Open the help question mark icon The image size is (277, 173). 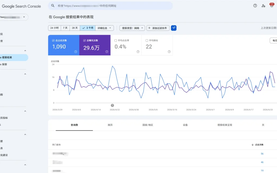pos(255,6)
